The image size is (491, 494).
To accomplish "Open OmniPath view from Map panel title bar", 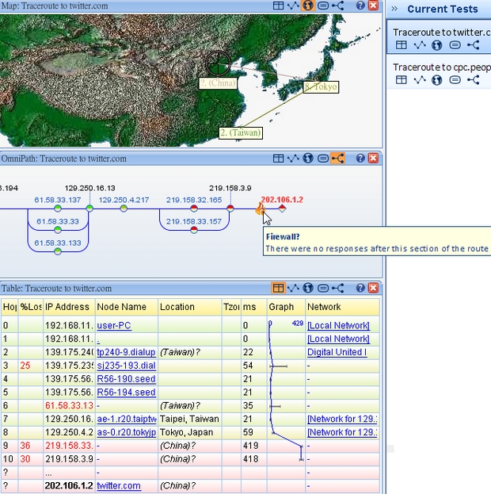I will tap(338, 6).
